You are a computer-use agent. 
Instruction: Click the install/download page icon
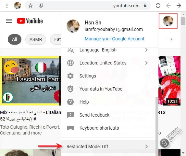point(41,6)
